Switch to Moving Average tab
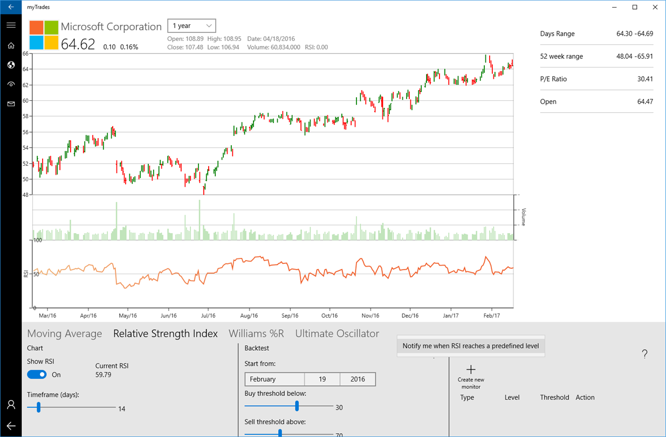The image size is (666, 437). [x=65, y=333]
